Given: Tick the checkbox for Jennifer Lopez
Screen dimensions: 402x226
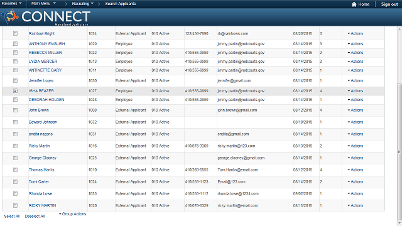Looking at the screenshot, I should (x=15, y=81).
